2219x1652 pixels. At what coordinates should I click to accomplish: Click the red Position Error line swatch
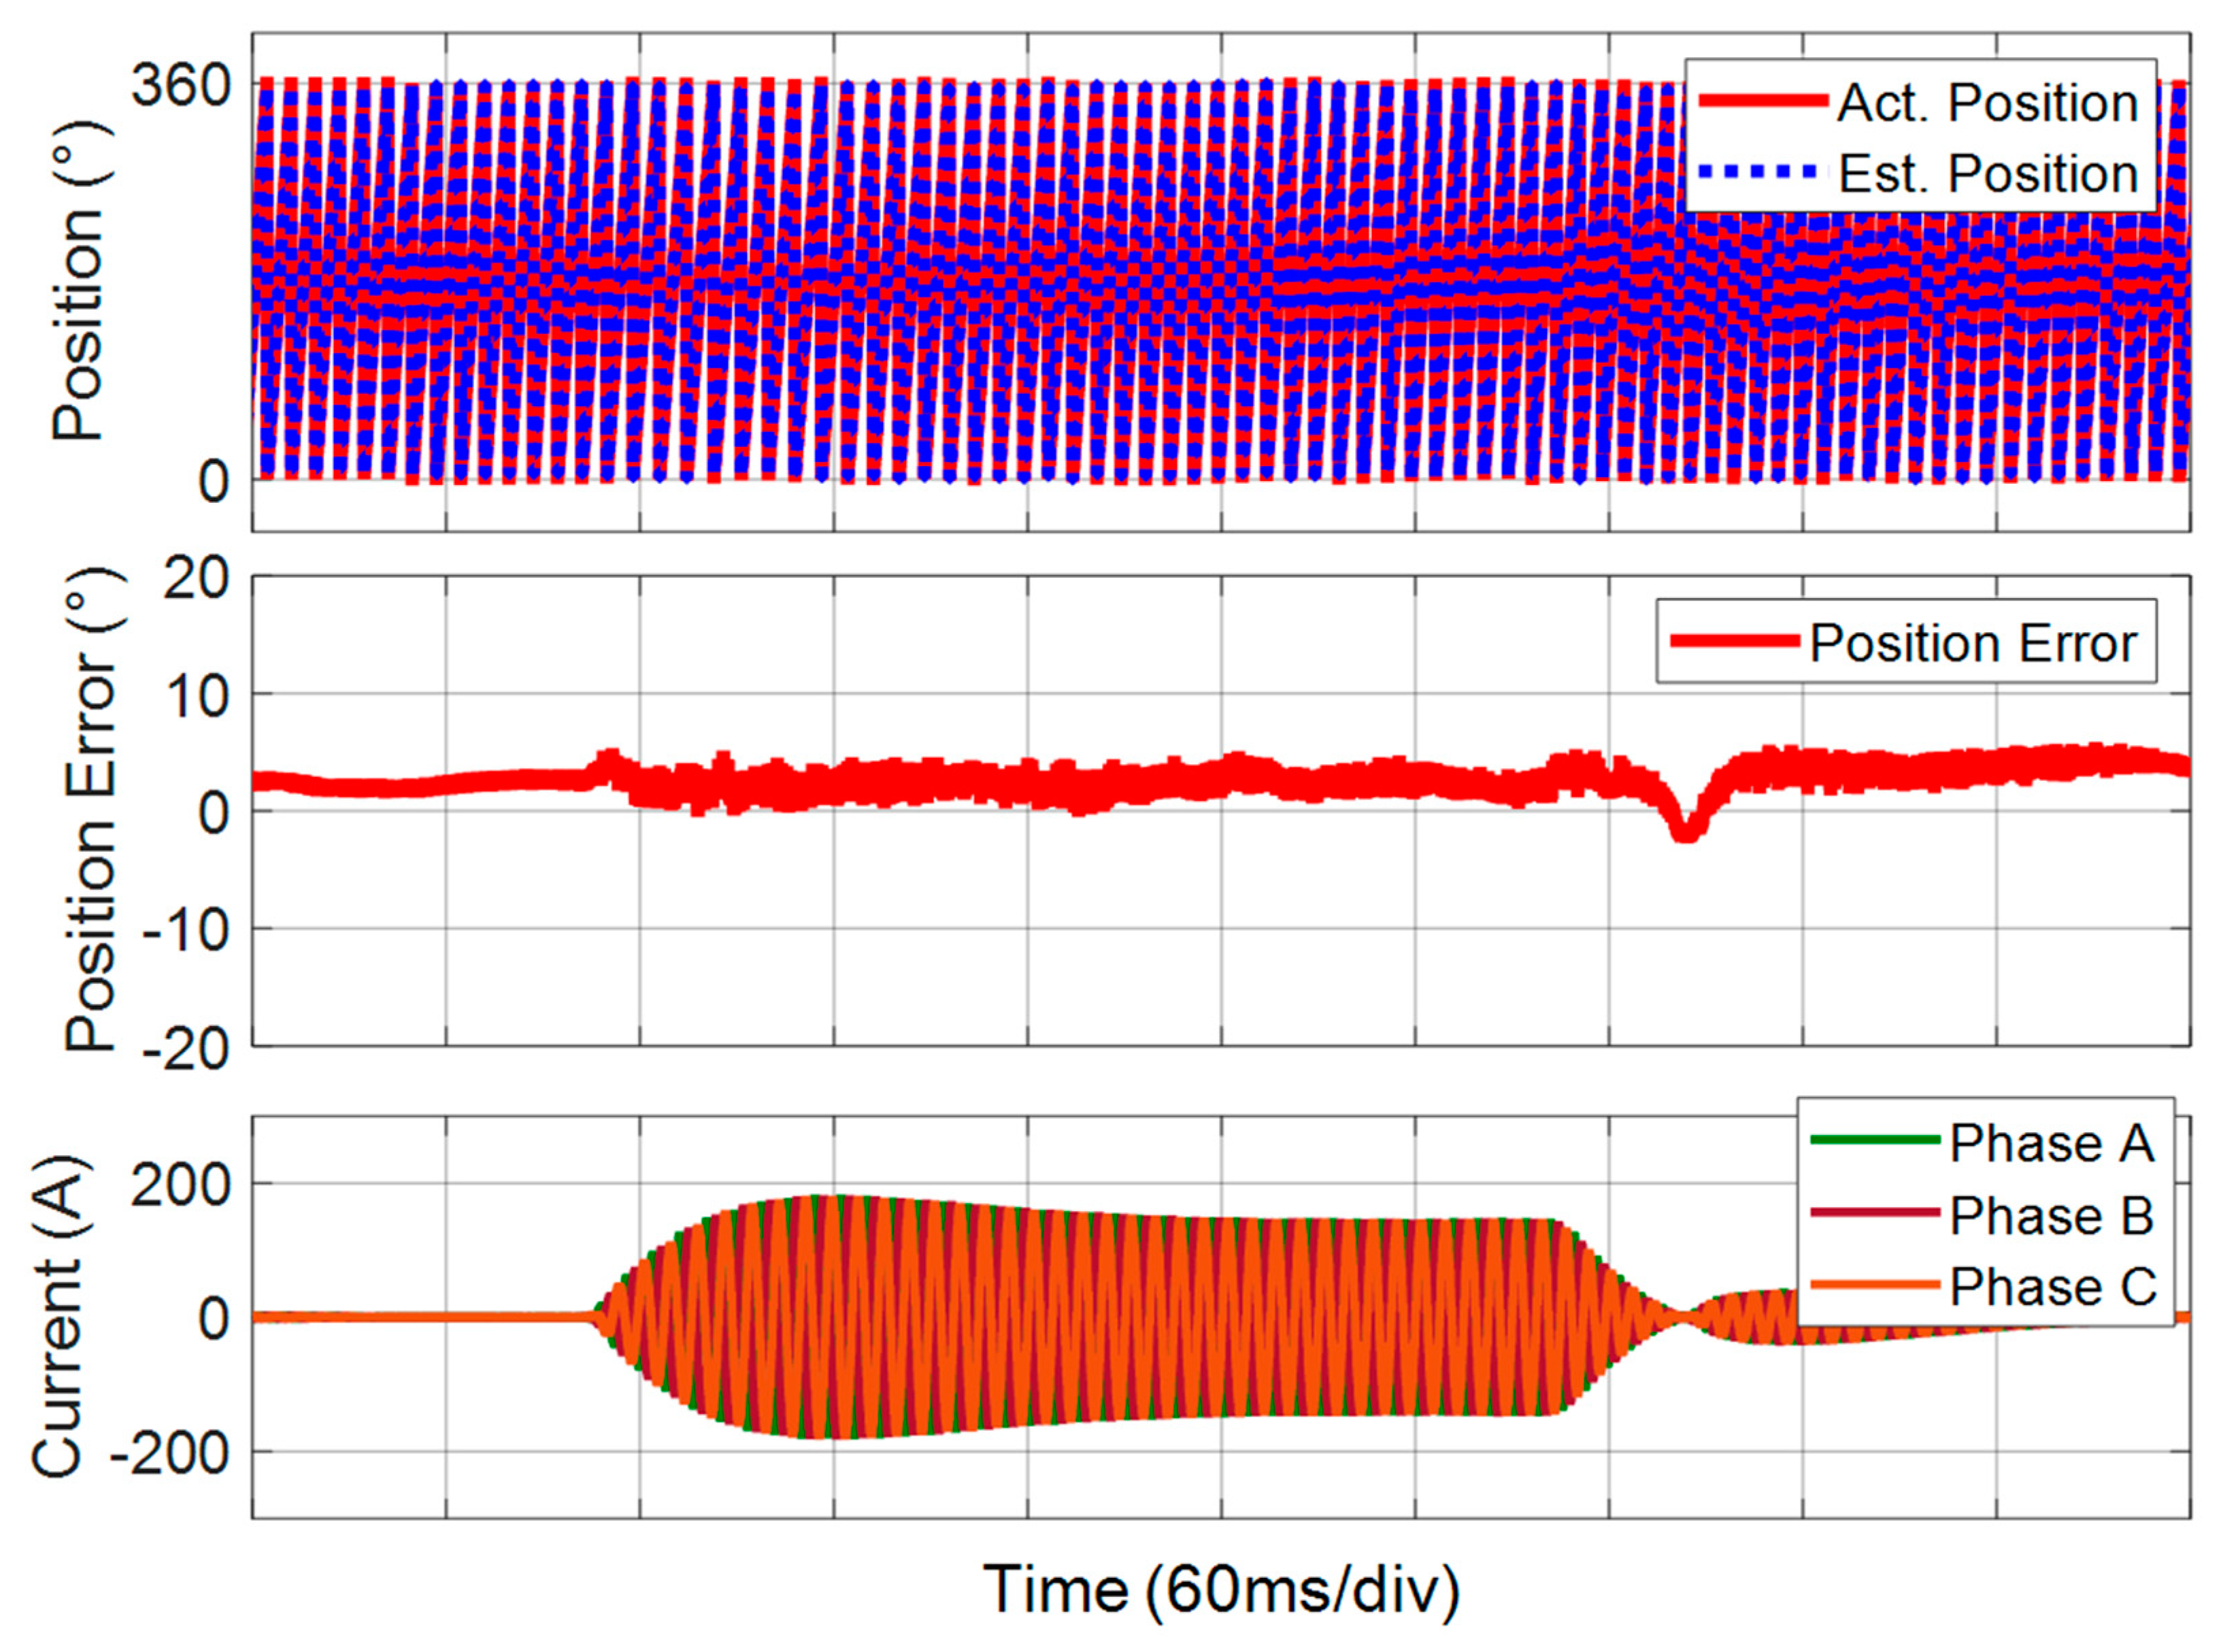click(x=1734, y=641)
